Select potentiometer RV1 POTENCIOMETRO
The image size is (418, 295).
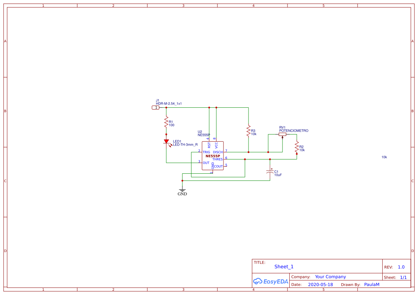(x=282, y=134)
